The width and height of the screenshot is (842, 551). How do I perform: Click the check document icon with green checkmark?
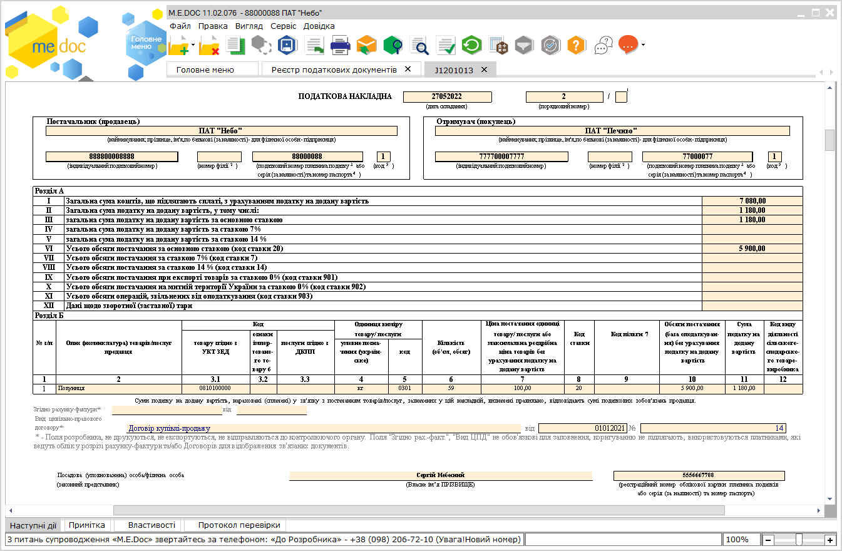tap(446, 45)
